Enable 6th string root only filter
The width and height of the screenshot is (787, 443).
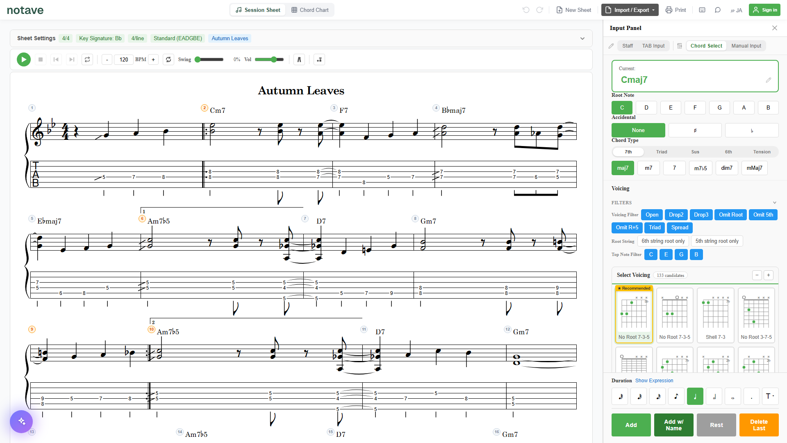point(663,241)
